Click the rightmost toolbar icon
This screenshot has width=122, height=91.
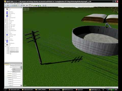point(45,6)
